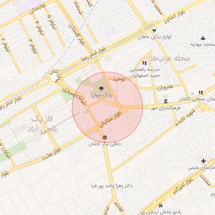Viewport: 215px width, 215px height.
Task: Click the بلوار امیرکبیر road label
Action: [183, 186]
